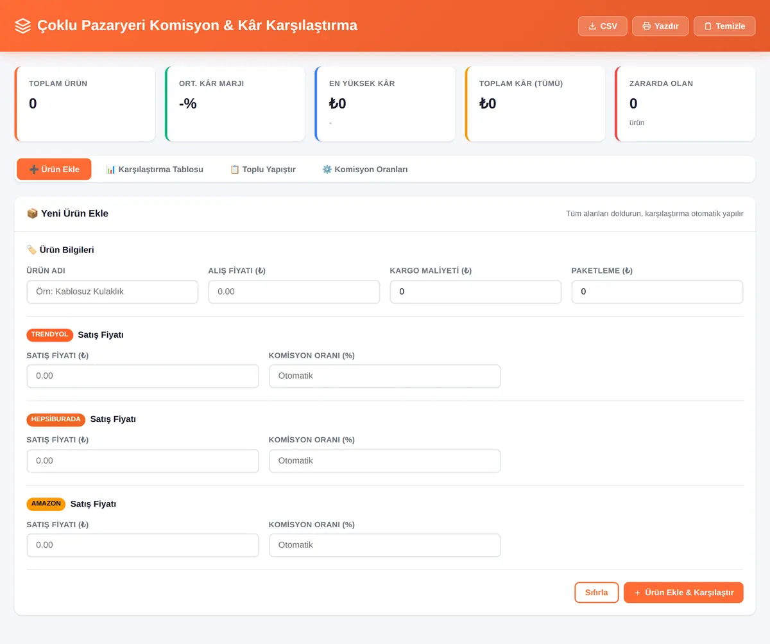
Task: Click the tag icon beside Ürün Bilgileri
Action: coord(31,250)
